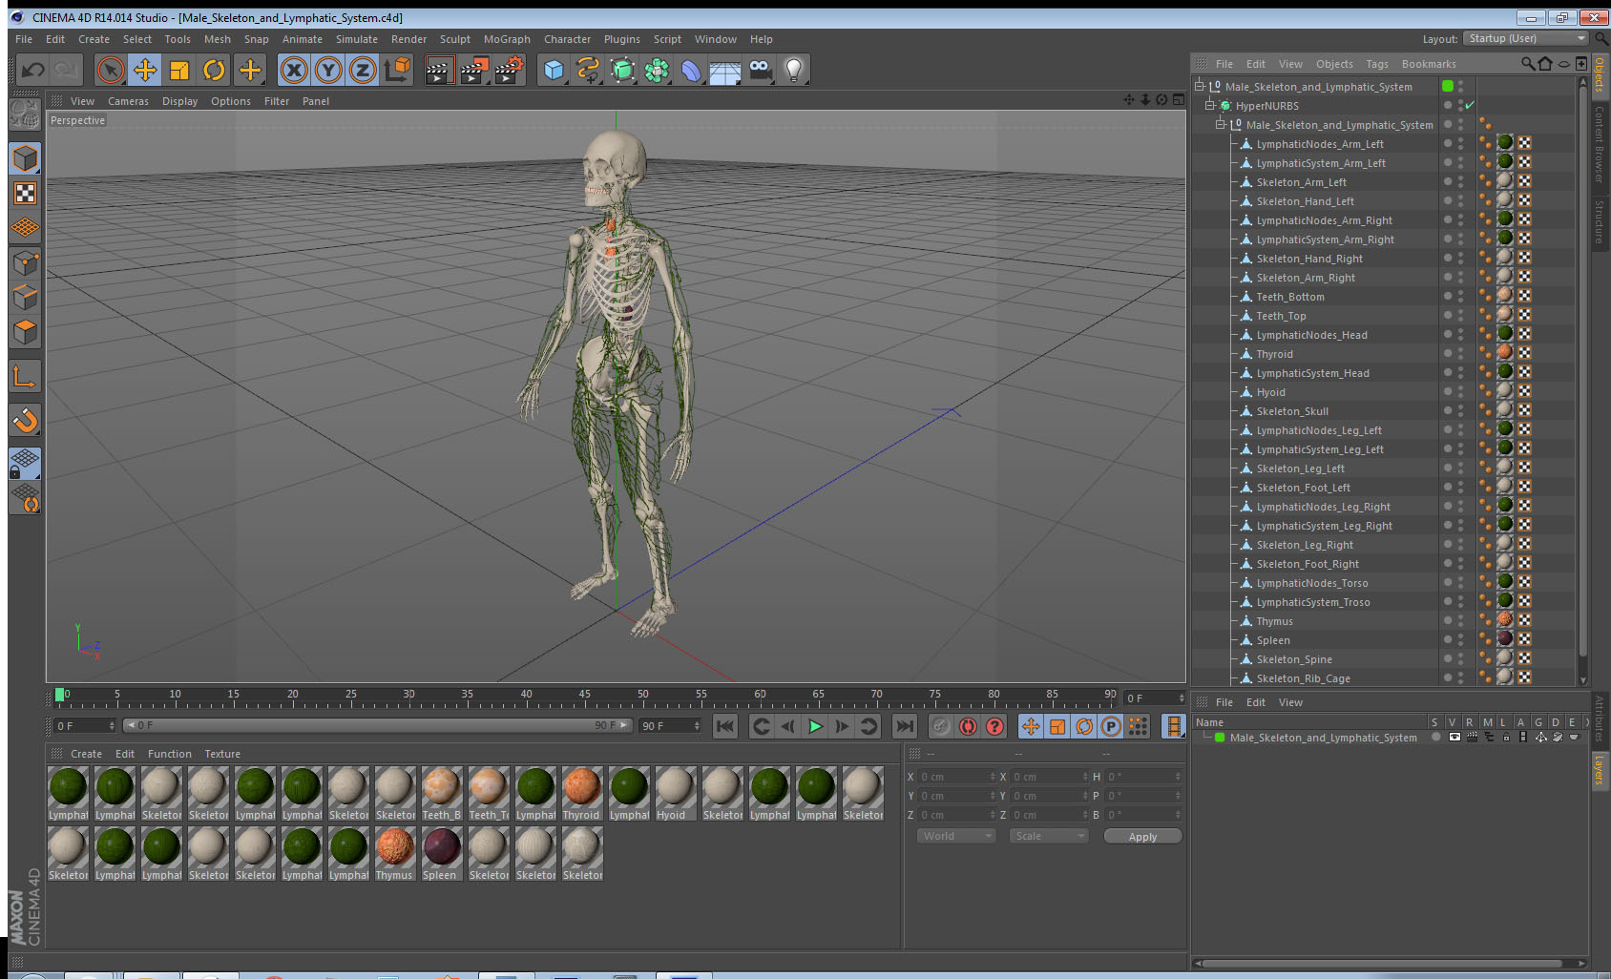Select the Hyoid material thumbnail
This screenshot has height=979, width=1611.
pos(675,793)
